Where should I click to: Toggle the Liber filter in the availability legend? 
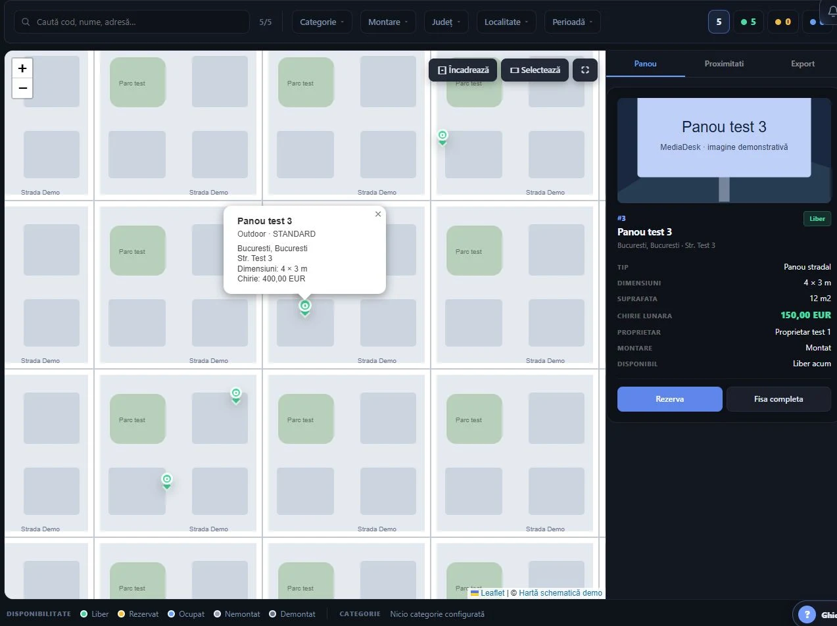tap(95, 614)
